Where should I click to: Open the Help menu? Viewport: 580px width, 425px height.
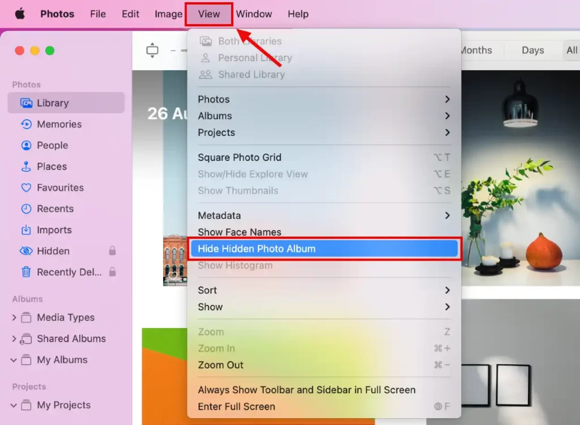[298, 14]
